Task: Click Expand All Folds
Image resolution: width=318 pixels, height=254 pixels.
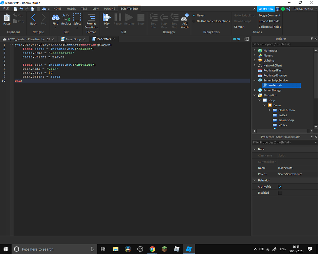Action: [x=269, y=21]
